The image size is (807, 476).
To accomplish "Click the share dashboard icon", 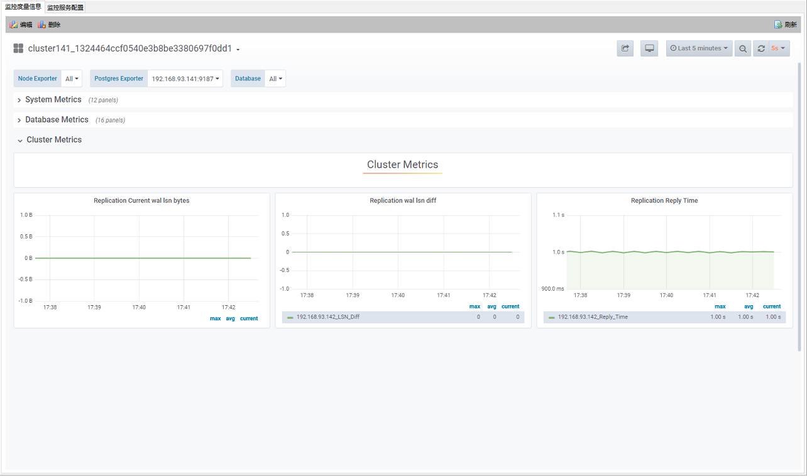I will pyautogui.click(x=625, y=48).
